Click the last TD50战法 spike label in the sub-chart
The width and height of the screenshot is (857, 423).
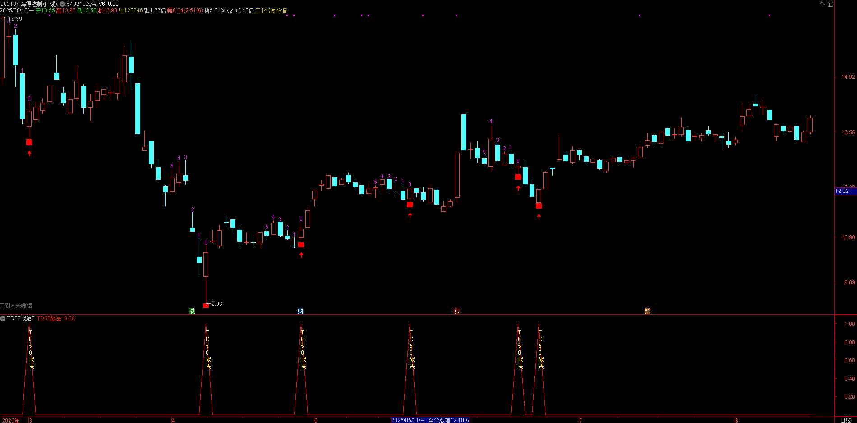click(x=540, y=350)
